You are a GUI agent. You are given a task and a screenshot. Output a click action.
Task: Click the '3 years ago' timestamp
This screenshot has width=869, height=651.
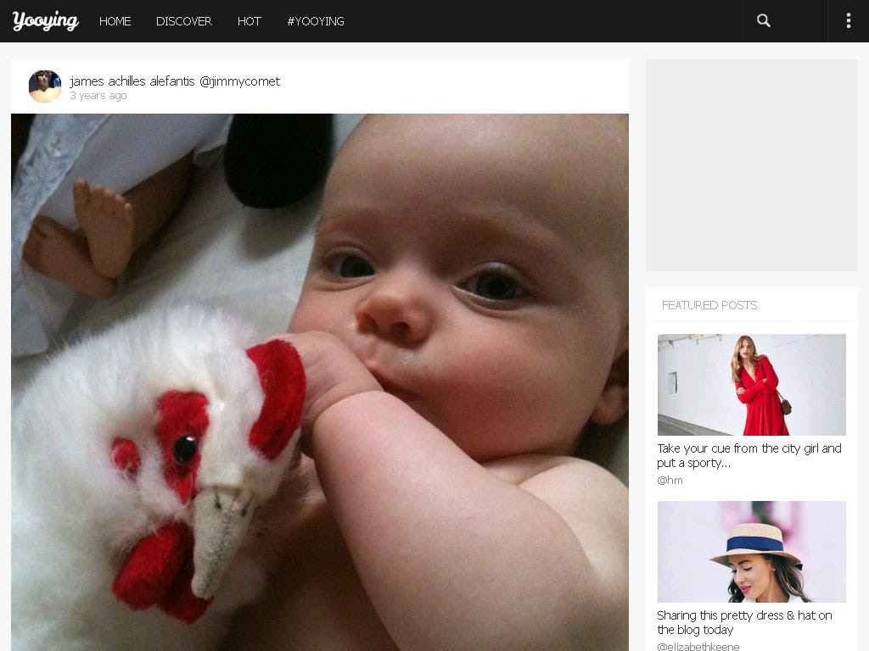coord(98,96)
